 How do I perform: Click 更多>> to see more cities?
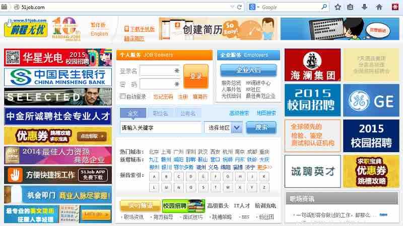click(x=264, y=167)
